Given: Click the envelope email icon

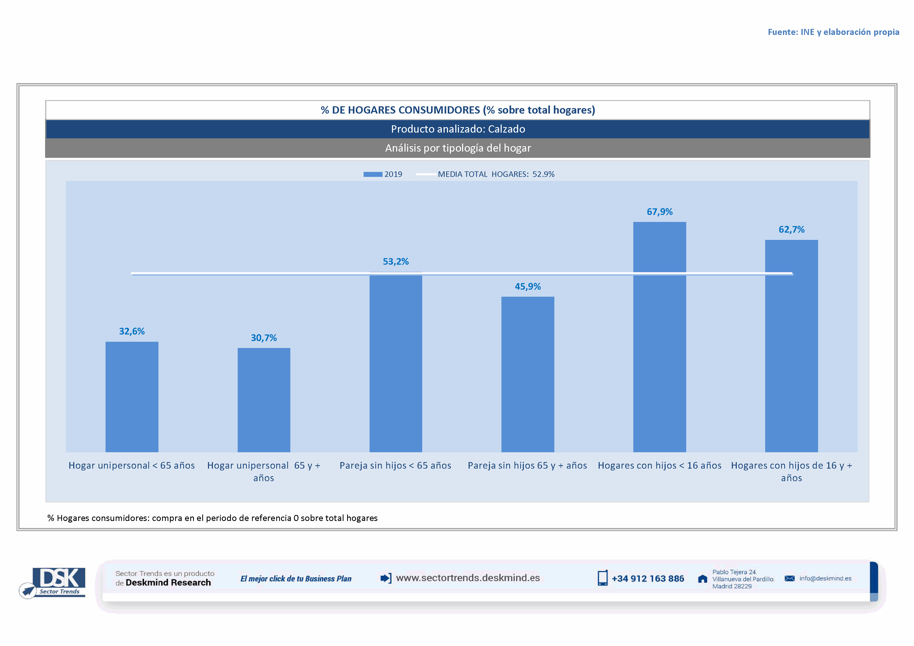Looking at the screenshot, I should click(x=789, y=578).
